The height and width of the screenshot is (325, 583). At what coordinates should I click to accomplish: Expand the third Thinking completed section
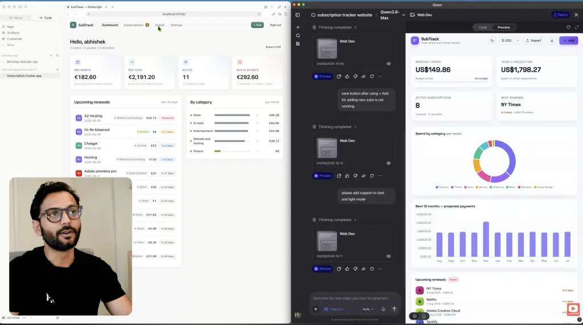coord(335,219)
